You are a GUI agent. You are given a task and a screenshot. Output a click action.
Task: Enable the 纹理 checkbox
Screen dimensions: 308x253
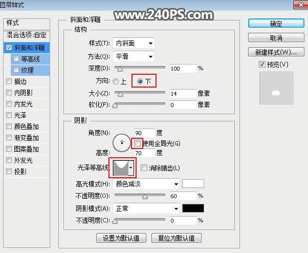16,70
